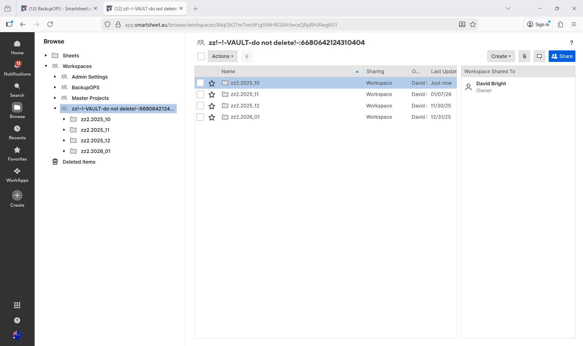The image size is (583, 346).
Task: Expand the BackupOPS workspace tree node
Action: click(55, 87)
